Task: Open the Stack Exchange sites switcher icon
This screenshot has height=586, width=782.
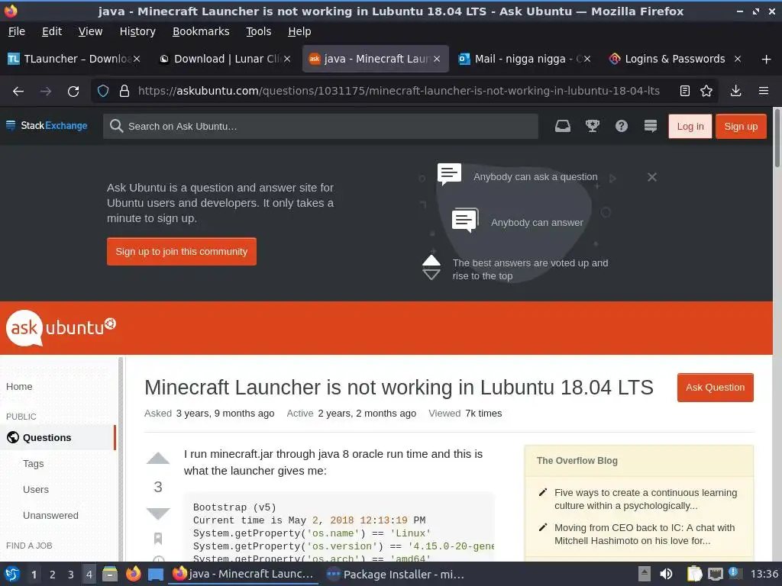Action: 651,126
